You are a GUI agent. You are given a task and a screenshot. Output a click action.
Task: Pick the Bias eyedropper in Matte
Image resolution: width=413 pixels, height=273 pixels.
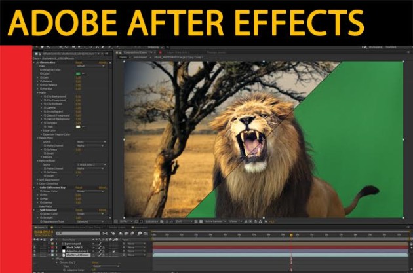coord(84,127)
